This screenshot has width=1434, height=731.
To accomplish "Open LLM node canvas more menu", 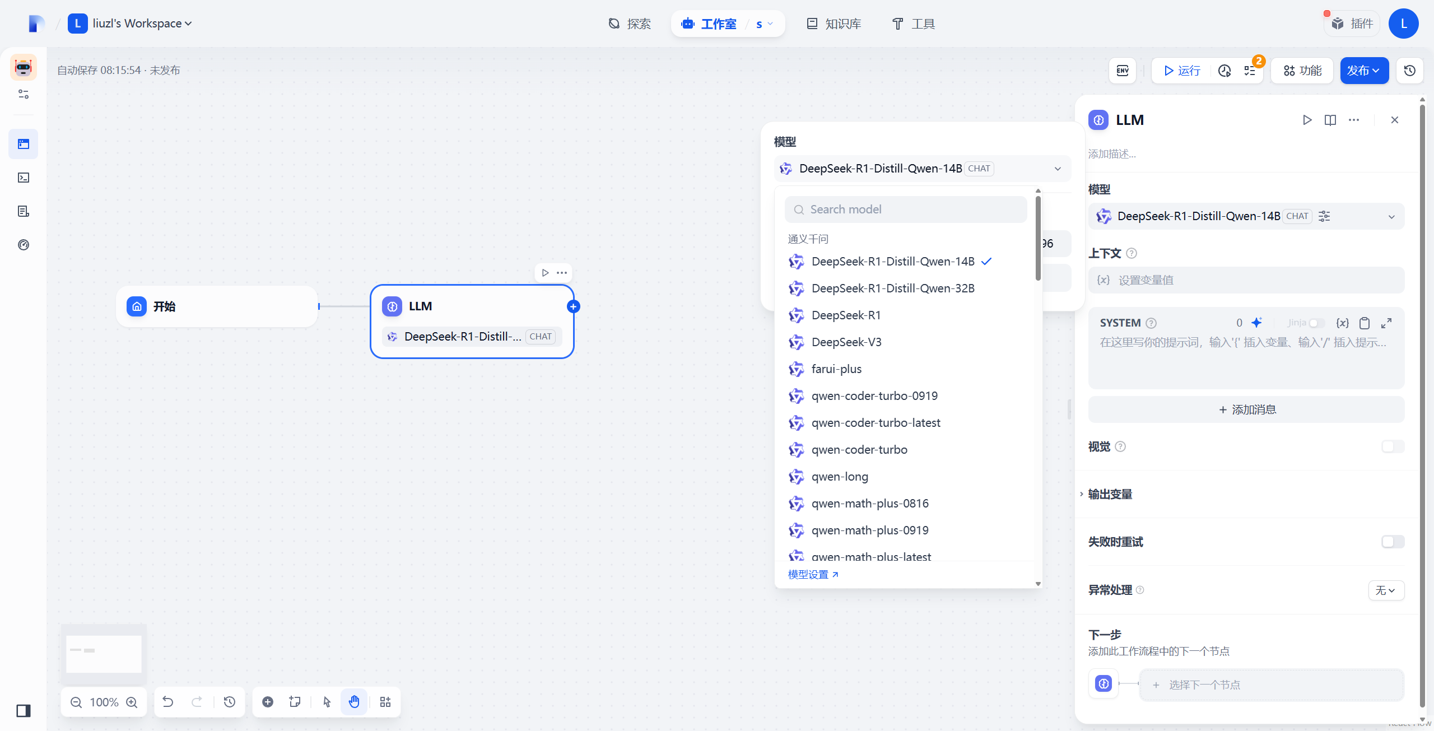I will 562,273.
